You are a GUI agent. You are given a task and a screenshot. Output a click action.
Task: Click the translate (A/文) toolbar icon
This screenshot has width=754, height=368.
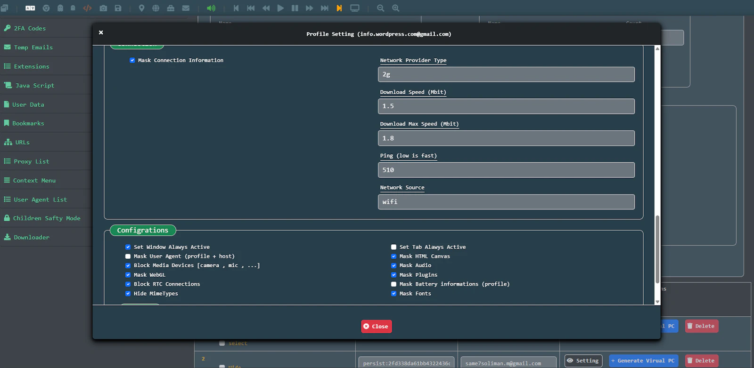tap(30, 8)
